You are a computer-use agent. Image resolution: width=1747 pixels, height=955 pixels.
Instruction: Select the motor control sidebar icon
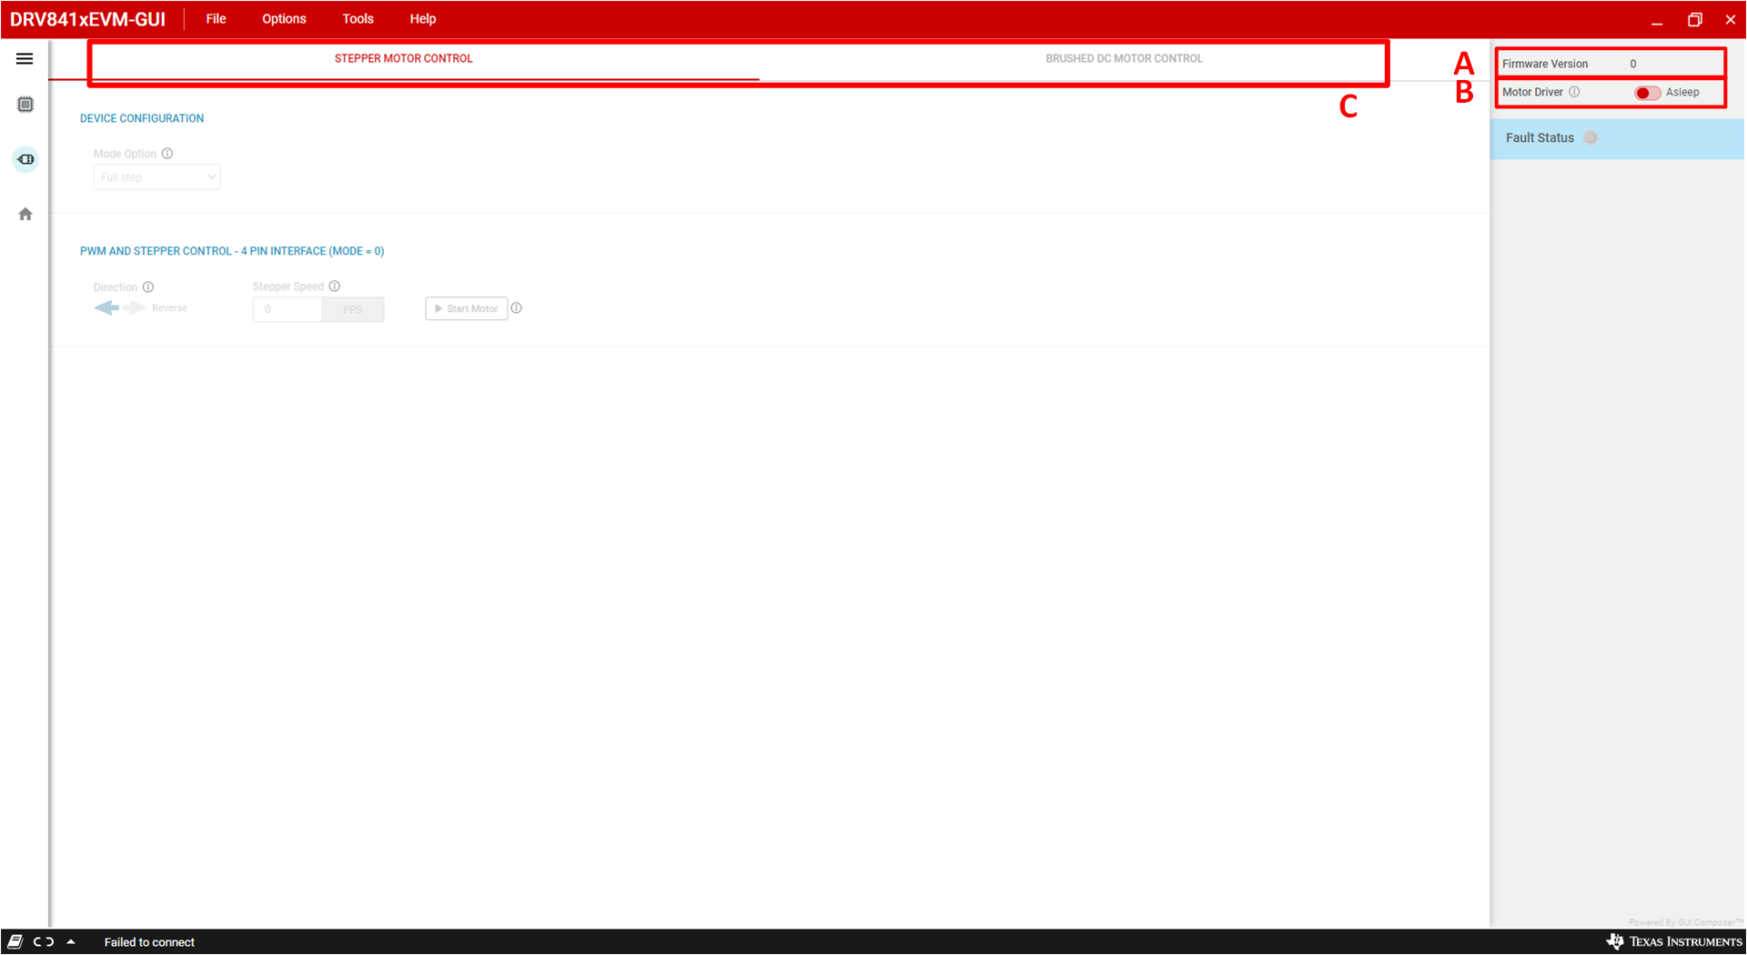pos(25,159)
